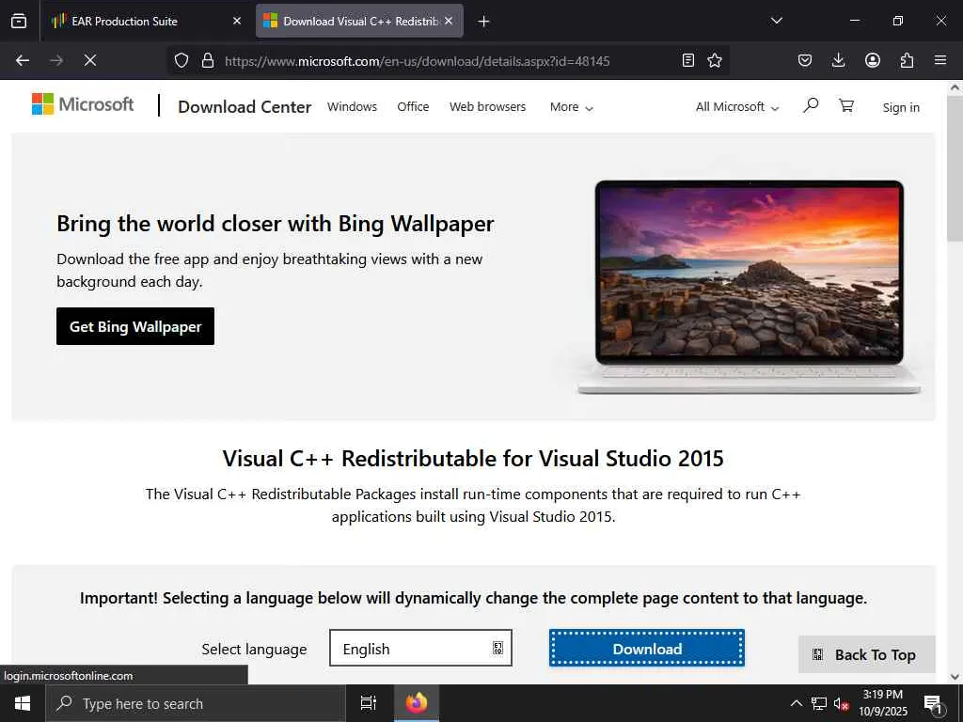Click the page vertical scrollbar thumb
The height and width of the screenshot is (722, 963).
955,167
